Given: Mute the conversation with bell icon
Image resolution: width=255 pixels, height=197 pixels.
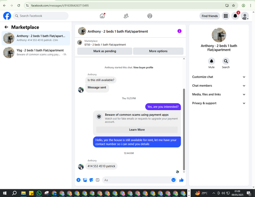Looking at the screenshot, I should [x=212, y=61].
